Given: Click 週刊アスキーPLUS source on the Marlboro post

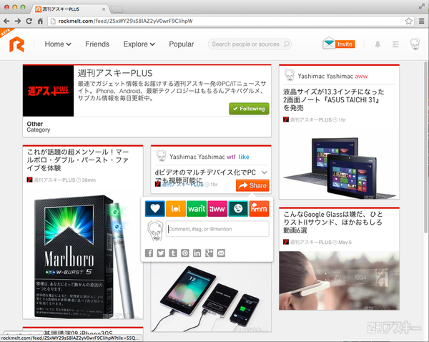Looking at the screenshot, I should pyautogui.click(x=54, y=180).
